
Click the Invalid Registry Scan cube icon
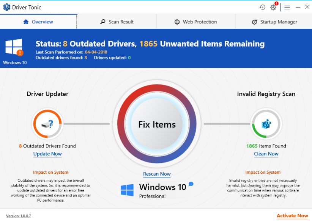(x=266, y=123)
